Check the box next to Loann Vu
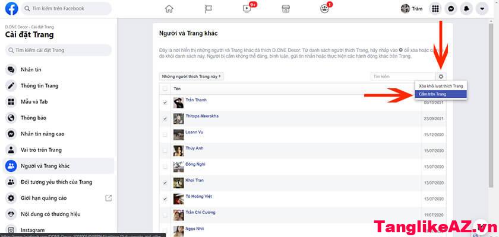 tap(165, 134)
